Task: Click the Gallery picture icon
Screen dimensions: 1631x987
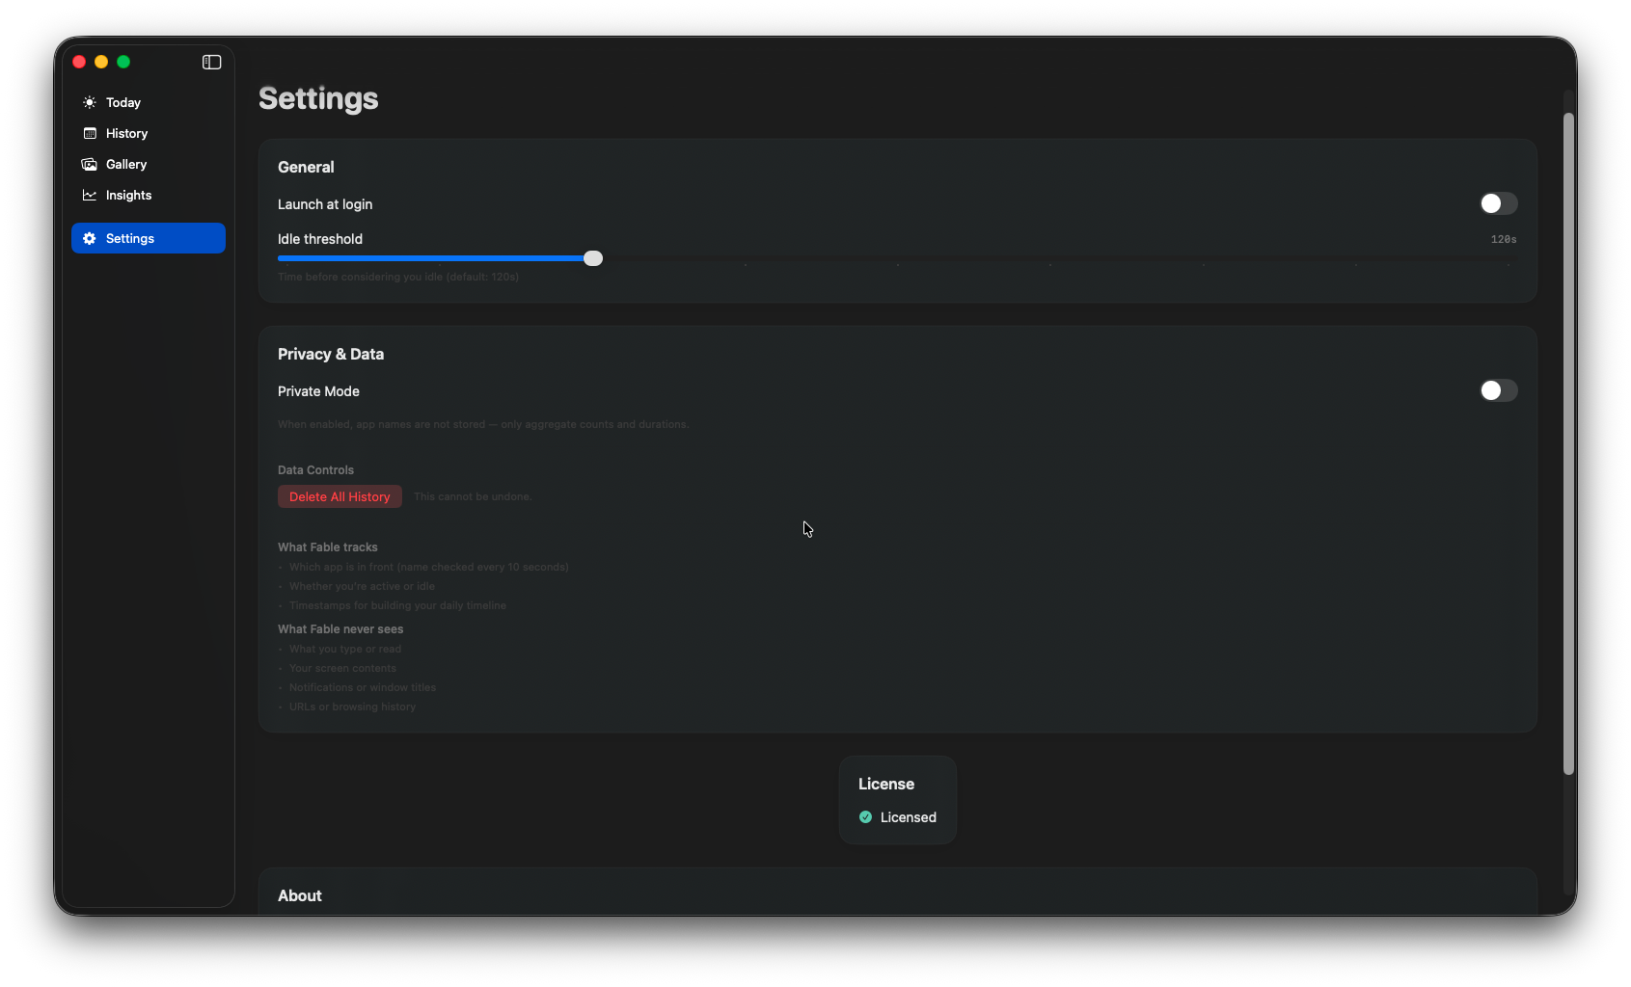Action: click(x=89, y=164)
